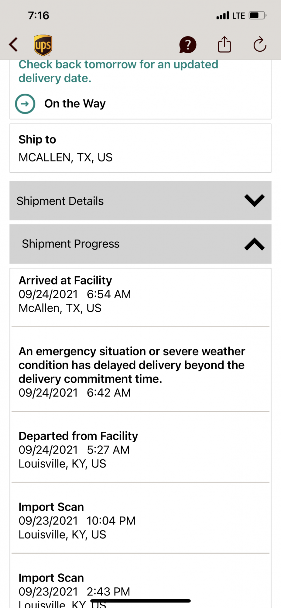Tap the Departed from Facility entry
The image size is (281, 608).
coord(140,450)
